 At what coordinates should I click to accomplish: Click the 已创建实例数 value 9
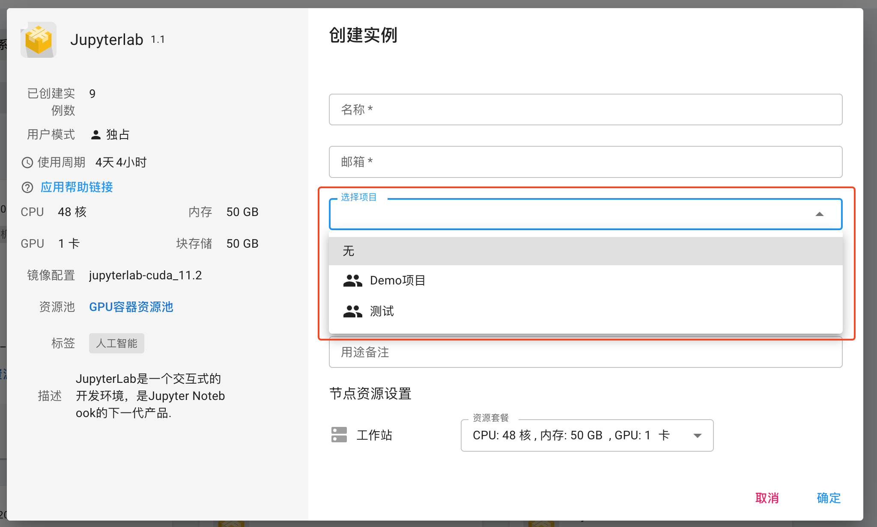[92, 94]
